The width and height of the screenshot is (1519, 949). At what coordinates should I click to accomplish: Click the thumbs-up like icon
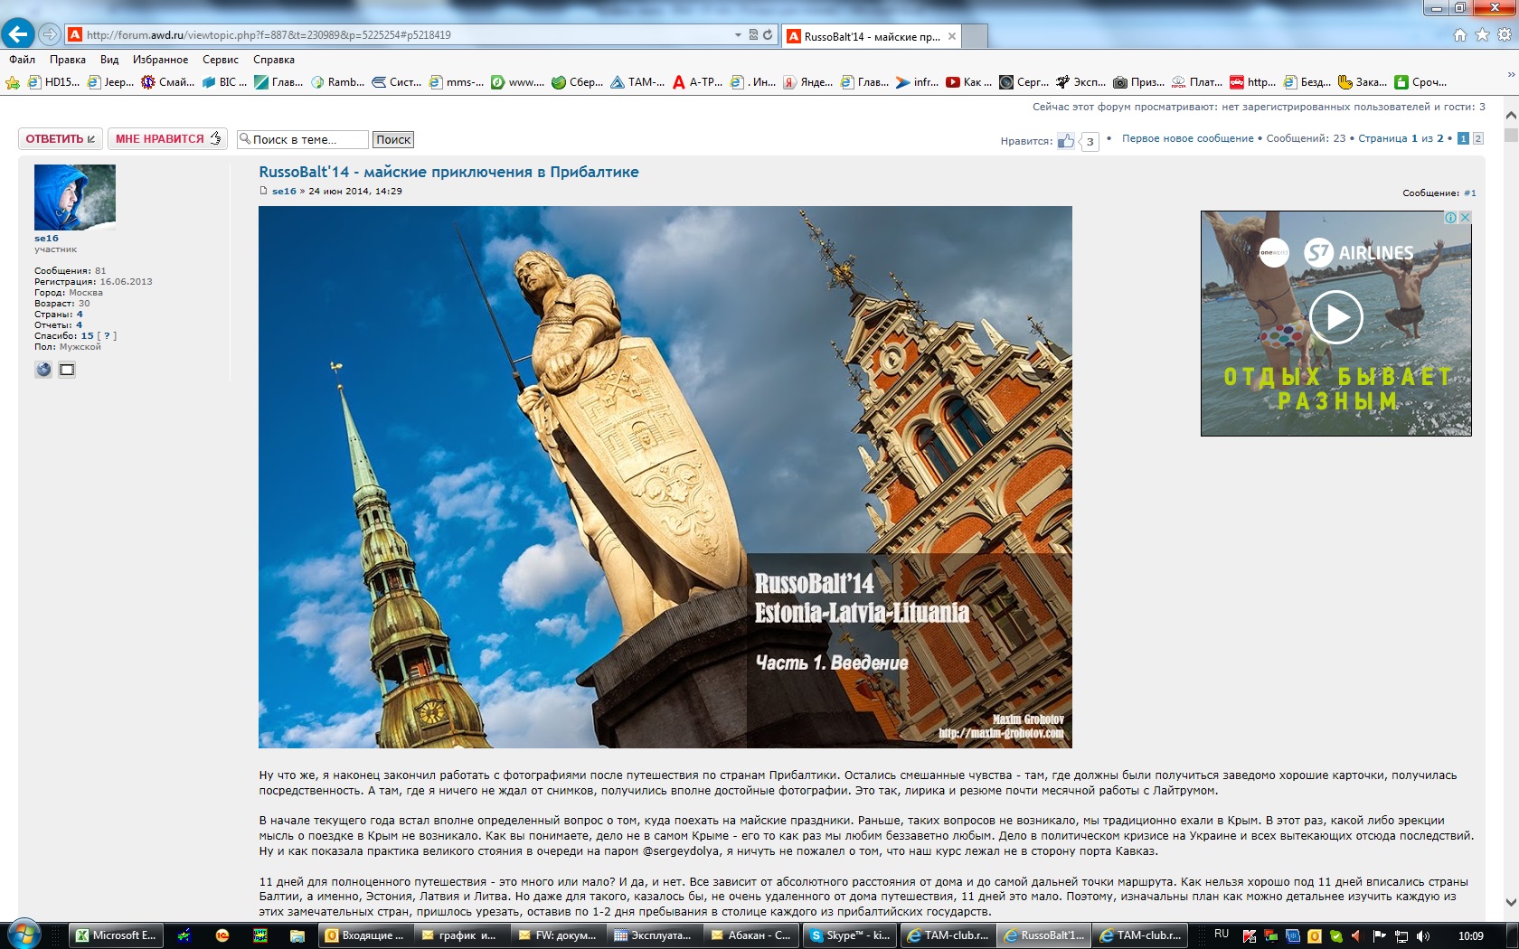1067,140
